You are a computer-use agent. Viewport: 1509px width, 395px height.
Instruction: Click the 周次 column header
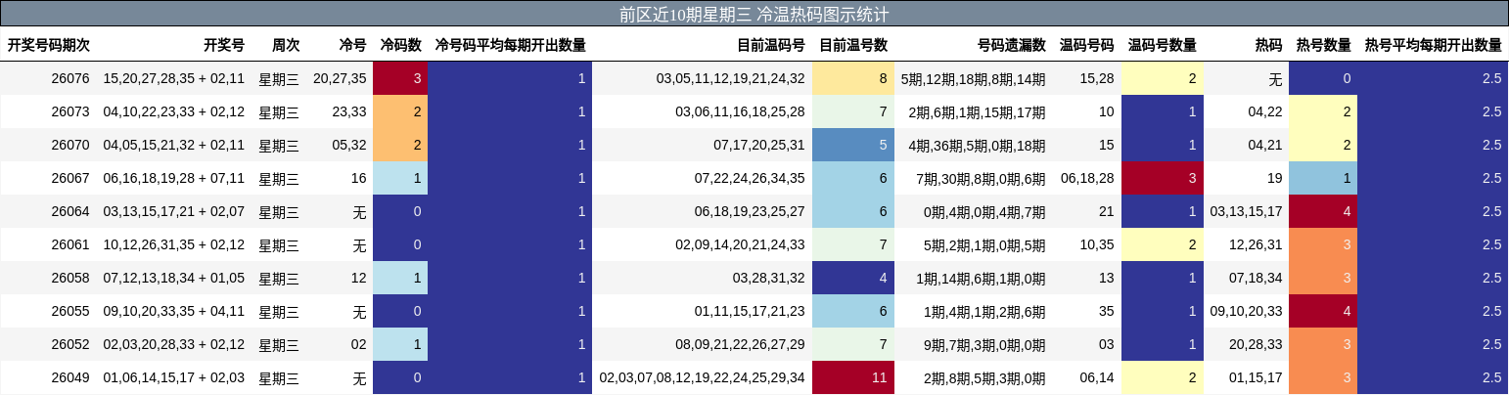tap(286, 45)
